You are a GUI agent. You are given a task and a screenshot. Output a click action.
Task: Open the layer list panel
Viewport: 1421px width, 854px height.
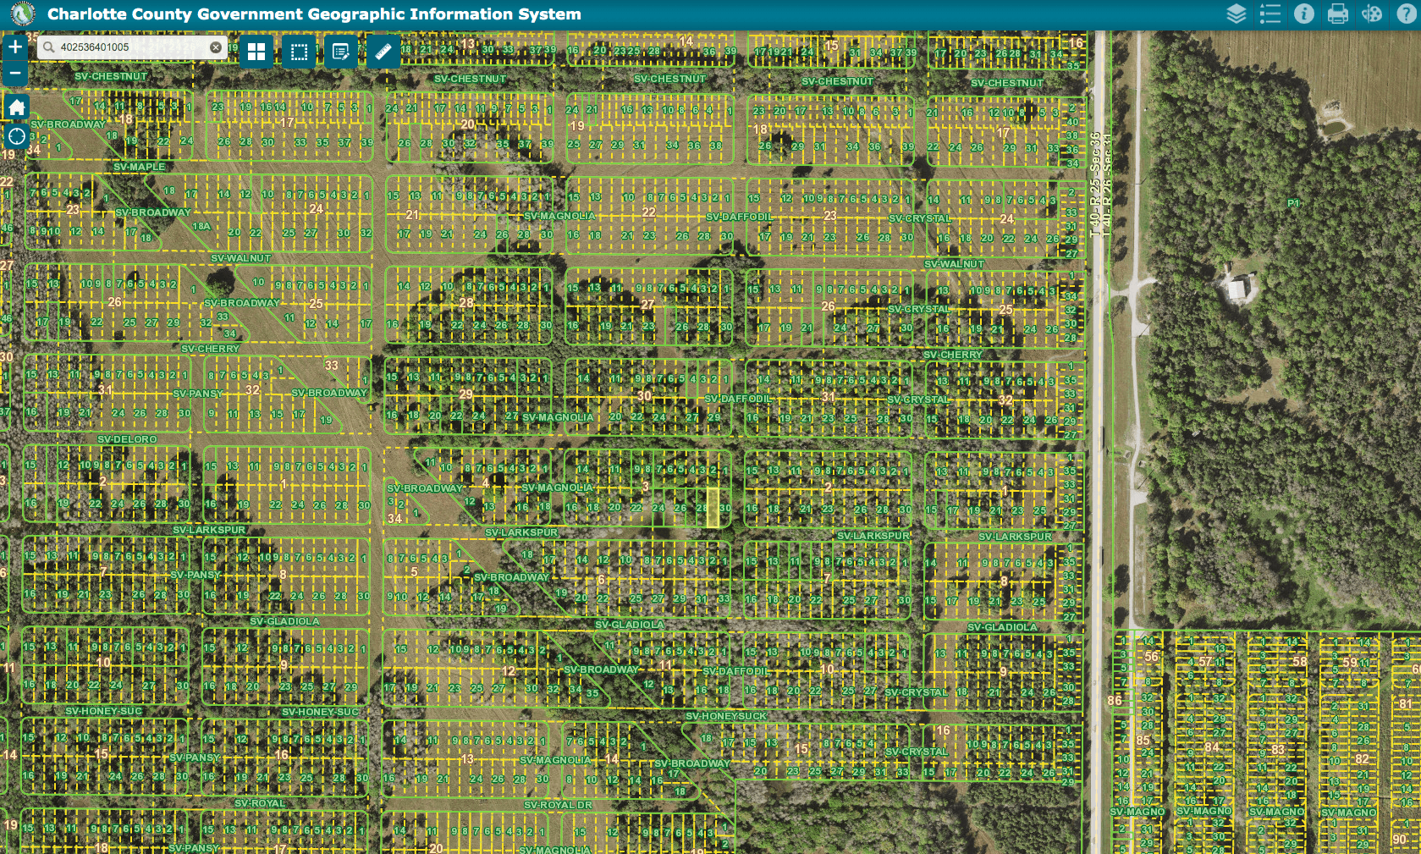coord(1236,14)
